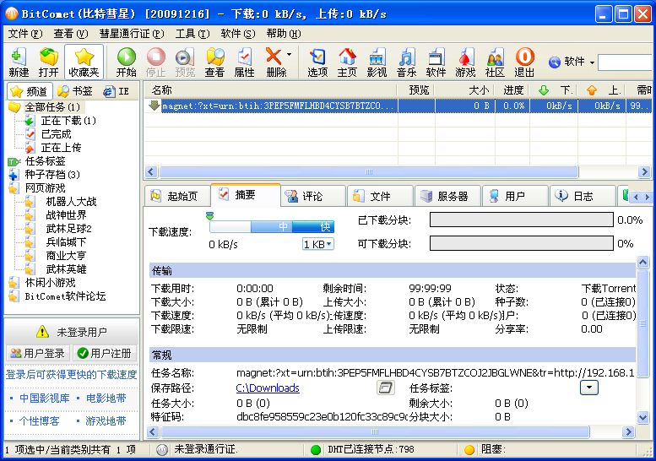
Task: Switch to the 用户 tab
Action: (x=515, y=196)
